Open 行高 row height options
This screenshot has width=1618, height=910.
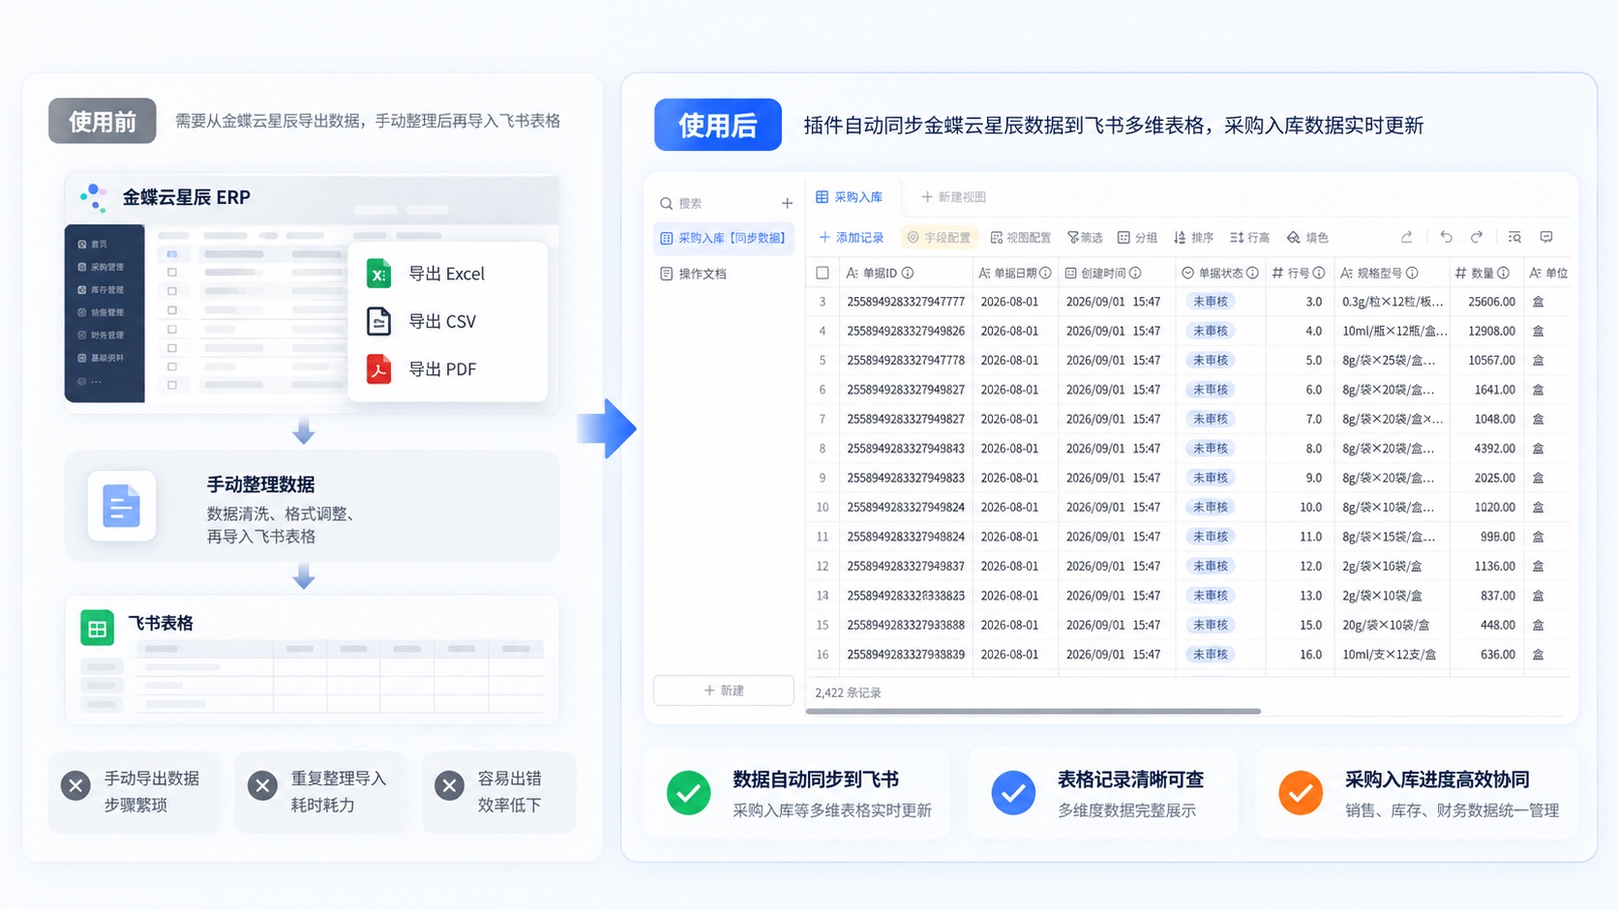click(1249, 237)
